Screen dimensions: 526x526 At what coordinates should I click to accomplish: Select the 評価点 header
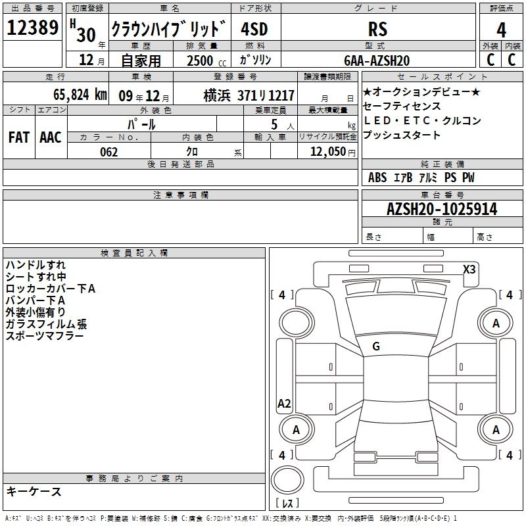tap(501, 9)
